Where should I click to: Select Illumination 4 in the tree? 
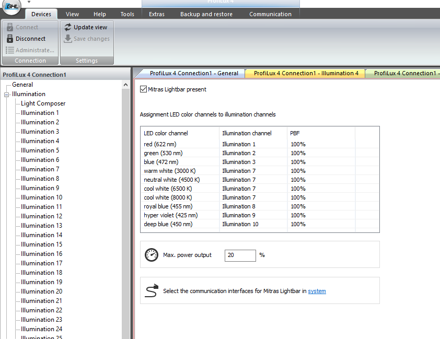pos(40,141)
